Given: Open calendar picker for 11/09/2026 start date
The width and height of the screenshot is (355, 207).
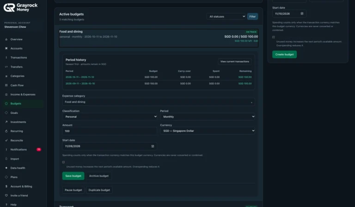Looking at the screenshot, I should coord(153,146).
